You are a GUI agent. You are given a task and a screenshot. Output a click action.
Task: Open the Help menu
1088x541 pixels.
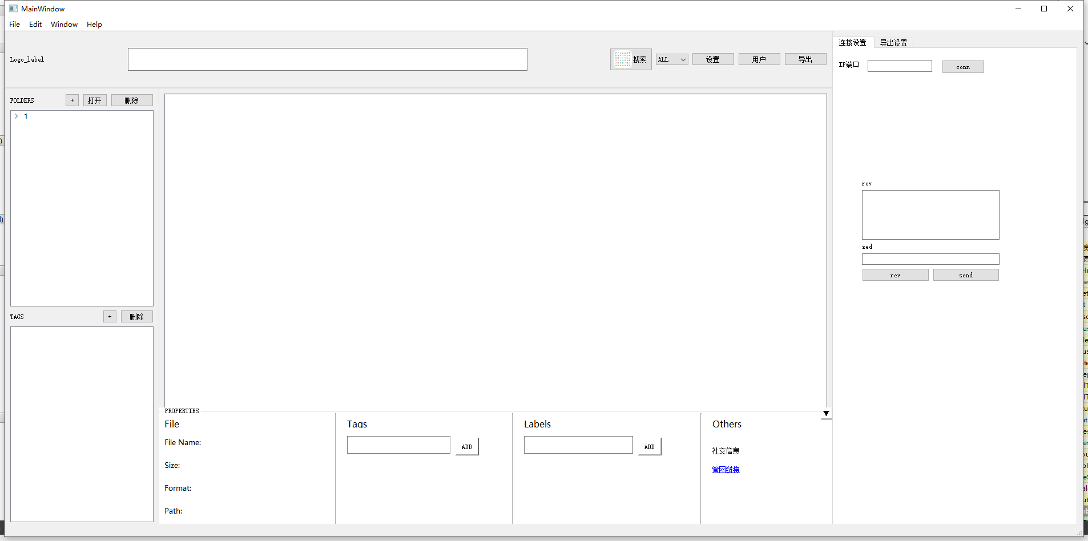(x=94, y=25)
